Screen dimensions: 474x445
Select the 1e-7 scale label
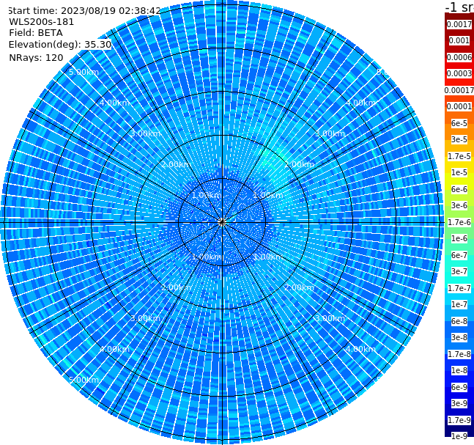pyautogui.click(x=459, y=305)
